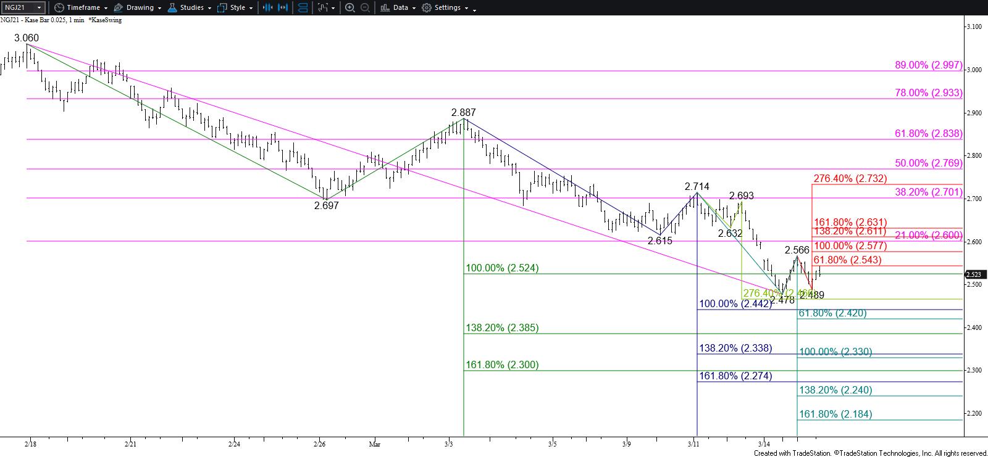Viewport: 988px width, 457px height.
Task: Click the 3/3 date marker on time axis
Action: coord(449,443)
